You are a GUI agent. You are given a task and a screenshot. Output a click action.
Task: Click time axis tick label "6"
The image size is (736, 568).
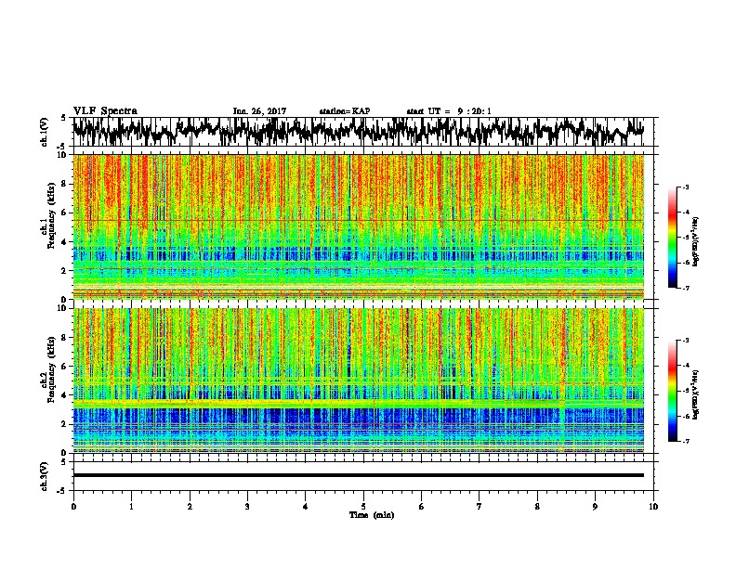point(421,507)
